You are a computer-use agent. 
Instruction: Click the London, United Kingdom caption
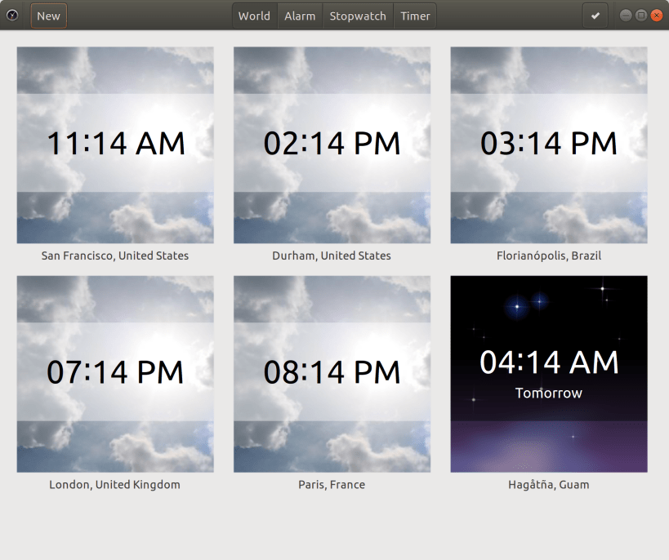coord(114,484)
